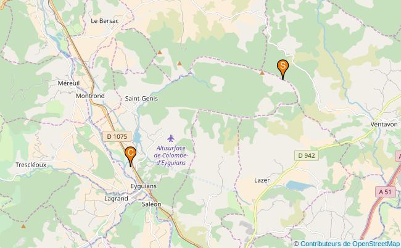Click the peak triangle left of S marker
Viewport: 401px width, 248px height.
(x=262, y=73)
